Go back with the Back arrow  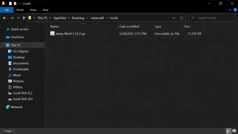(x=5, y=18)
